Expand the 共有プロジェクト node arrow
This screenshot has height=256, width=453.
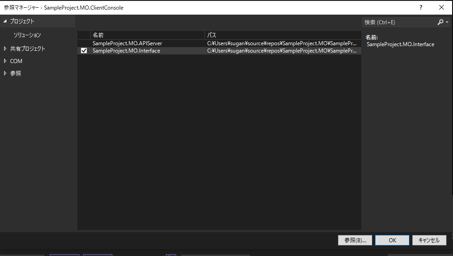click(x=5, y=48)
